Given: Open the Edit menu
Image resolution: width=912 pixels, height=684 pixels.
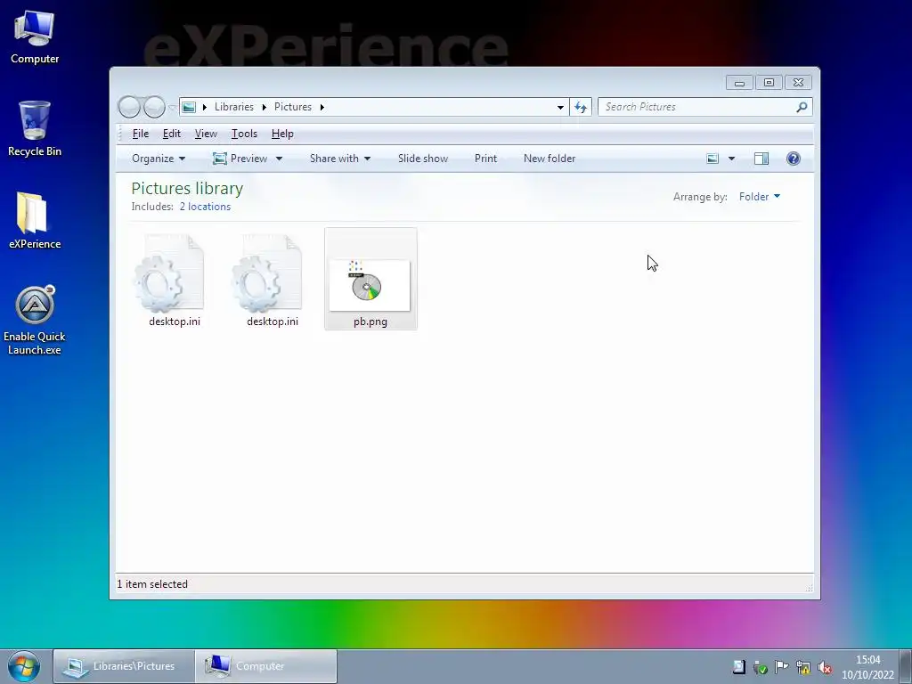Looking at the screenshot, I should click(x=172, y=134).
